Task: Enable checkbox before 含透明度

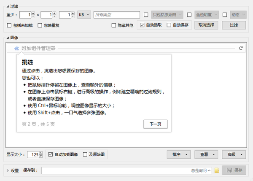Action: [189, 15]
